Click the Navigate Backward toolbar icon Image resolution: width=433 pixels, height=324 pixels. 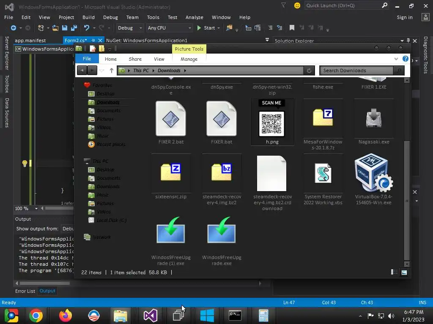point(13,28)
